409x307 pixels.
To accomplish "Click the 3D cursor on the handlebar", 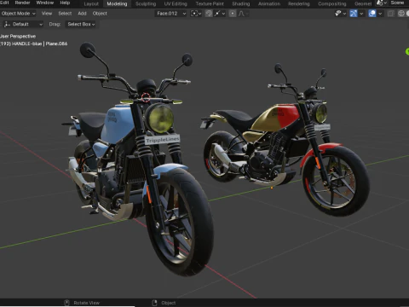I will (146, 97).
